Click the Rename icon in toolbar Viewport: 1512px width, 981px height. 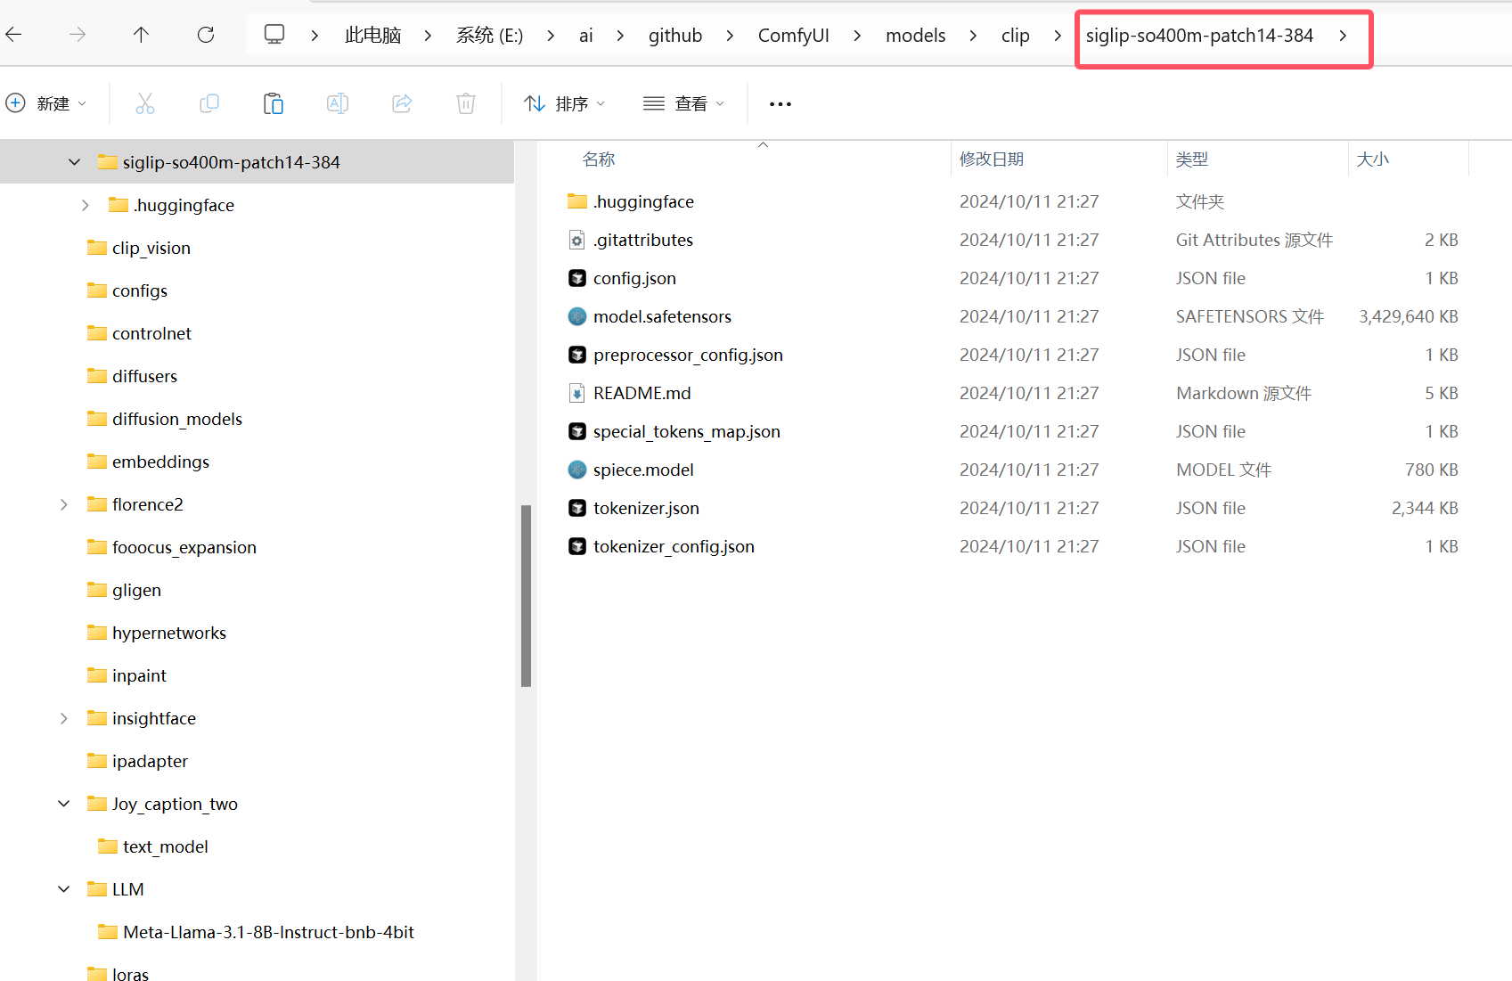[x=338, y=103]
